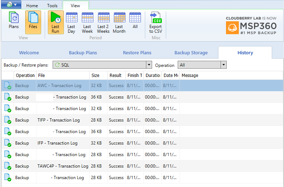Open the Welcome tab
Image resolution: width=284 pixels, height=187 pixels.
(29, 53)
